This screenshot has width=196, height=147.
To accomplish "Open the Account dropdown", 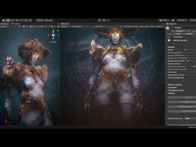I will 182,20.
